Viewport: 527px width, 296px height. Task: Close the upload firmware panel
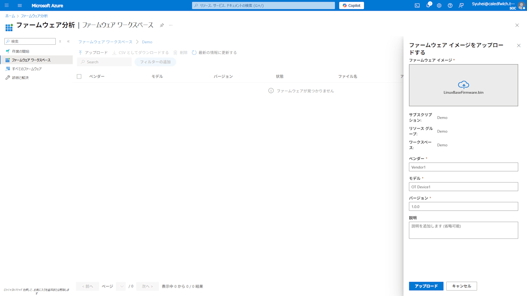pos(519,46)
